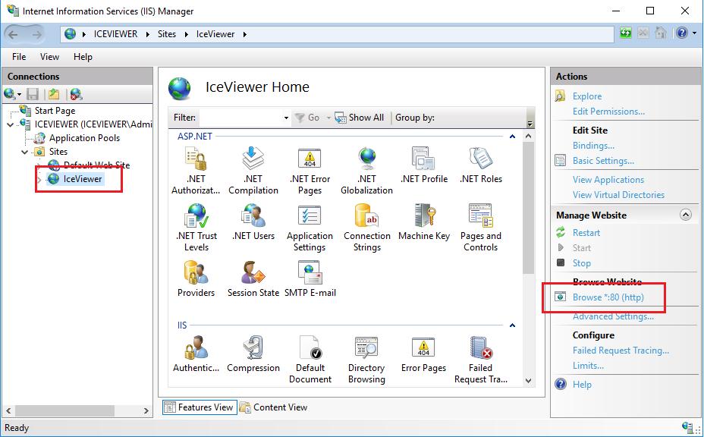704x437 pixels.
Task: Open the Filter combo box dropdown arrow
Action: (x=286, y=118)
